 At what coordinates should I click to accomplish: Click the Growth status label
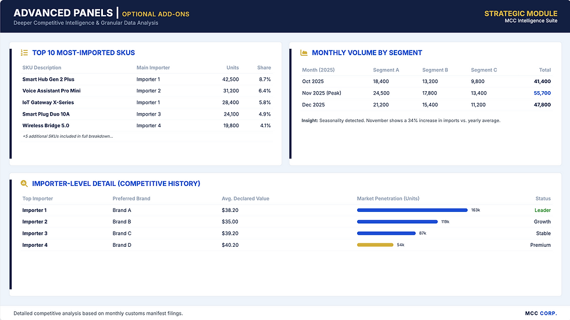(x=542, y=222)
